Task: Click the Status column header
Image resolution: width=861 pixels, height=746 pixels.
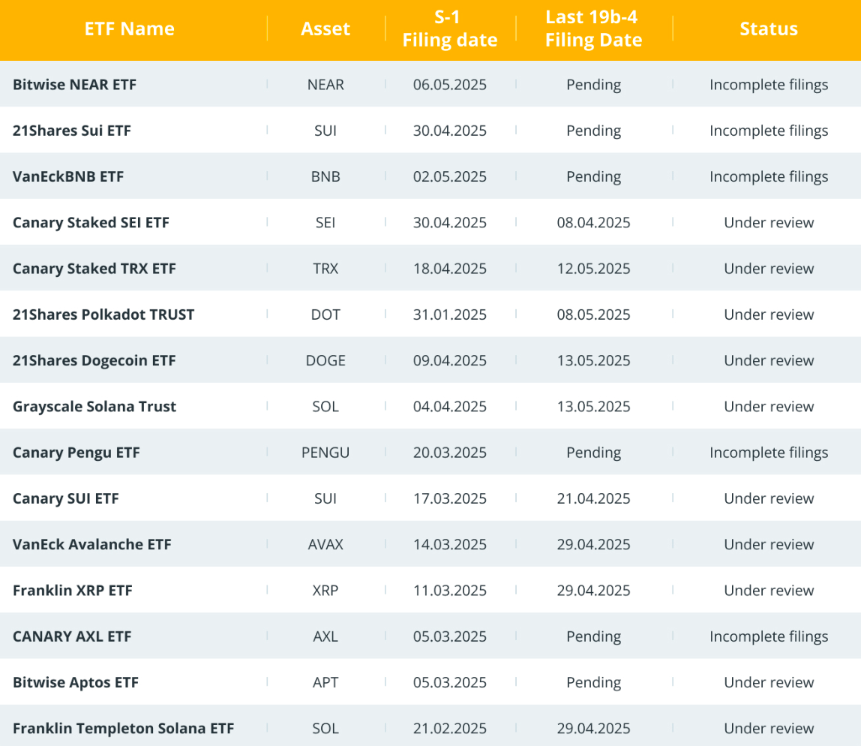Action: (x=769, y=29)
